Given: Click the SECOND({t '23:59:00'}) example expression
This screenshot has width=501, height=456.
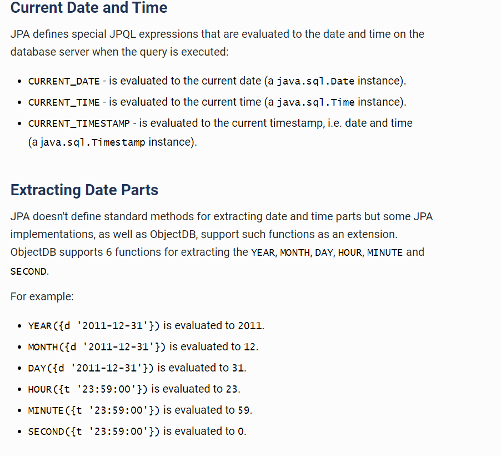Looking at the screenshot, I should [93, 432].
